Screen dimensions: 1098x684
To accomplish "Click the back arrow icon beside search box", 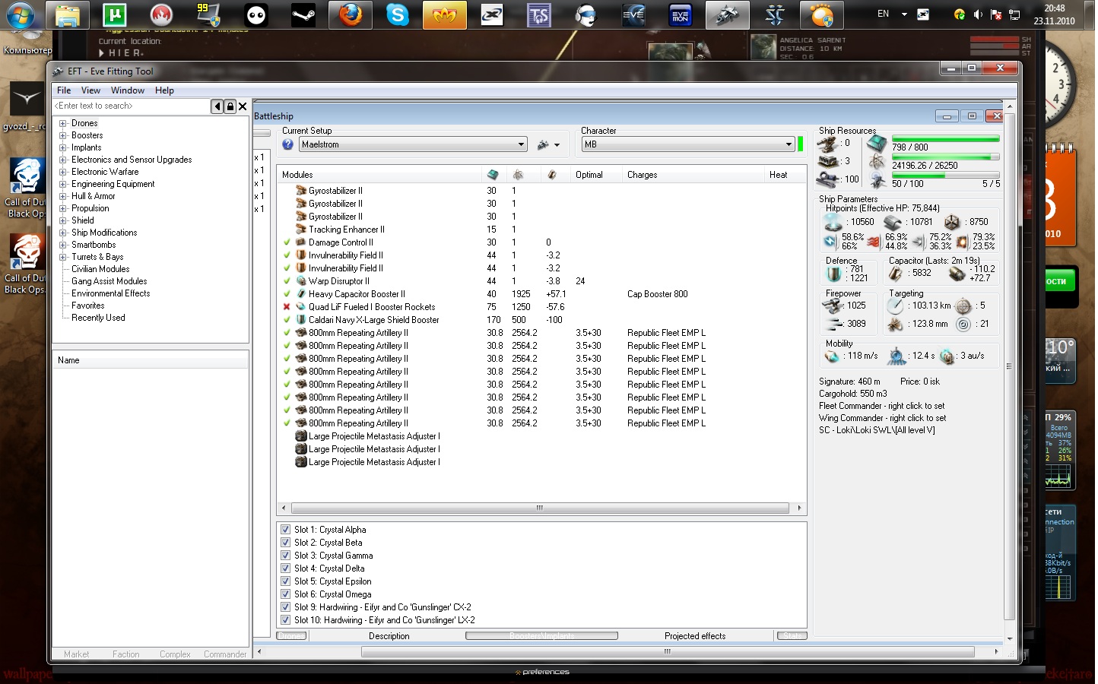I will tap(217, 106).
